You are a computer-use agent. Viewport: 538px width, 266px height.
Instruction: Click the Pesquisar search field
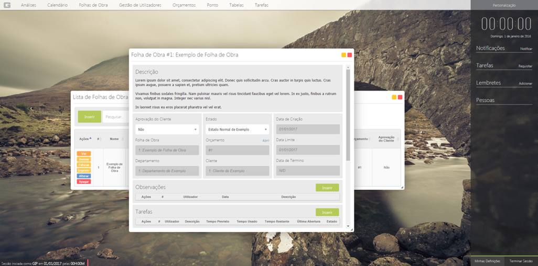pyautogui.click(x=114, y=117)
